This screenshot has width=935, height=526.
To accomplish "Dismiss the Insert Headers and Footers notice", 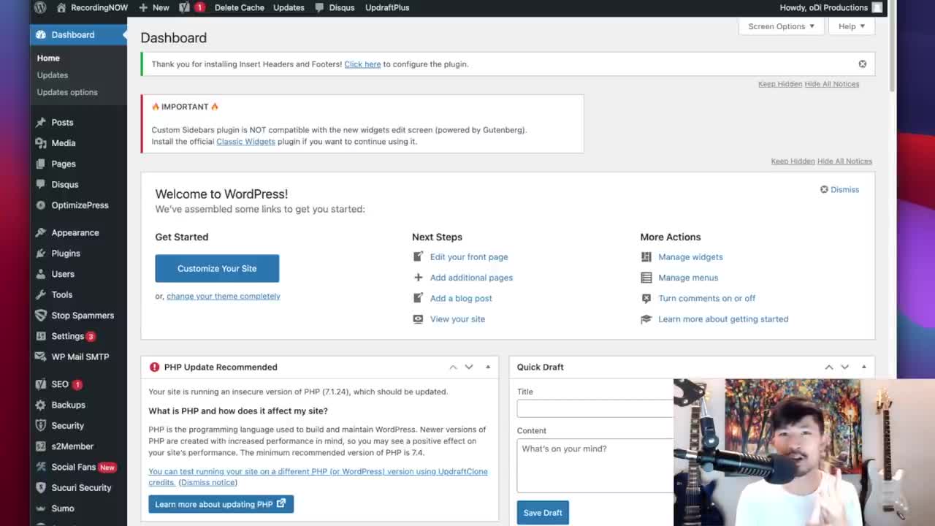I will click(863, 64).
